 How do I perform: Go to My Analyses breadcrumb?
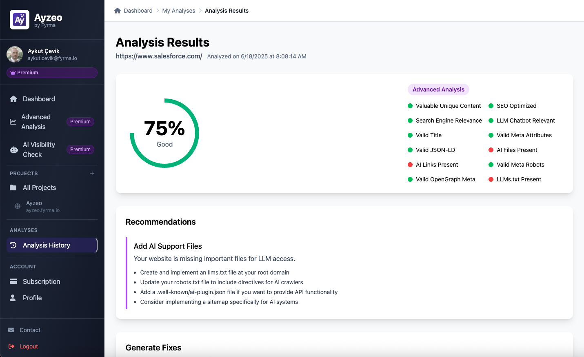[x=179, y=11]
